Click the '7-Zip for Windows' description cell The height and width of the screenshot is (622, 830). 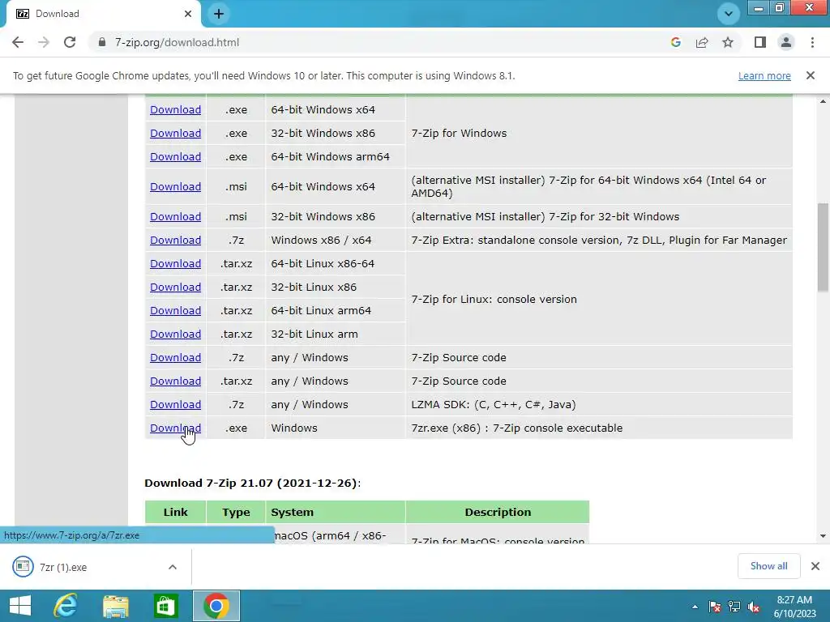point(599,134)
